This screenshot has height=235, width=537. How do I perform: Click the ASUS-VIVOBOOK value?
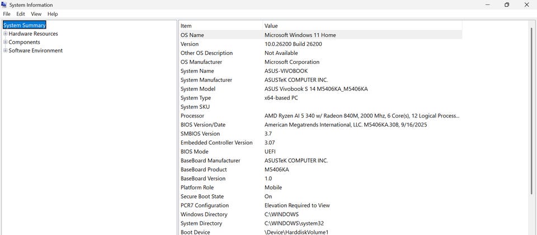click(286, 71)
